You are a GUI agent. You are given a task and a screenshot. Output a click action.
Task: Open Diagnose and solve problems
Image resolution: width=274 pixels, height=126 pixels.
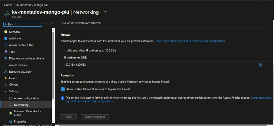27,58
